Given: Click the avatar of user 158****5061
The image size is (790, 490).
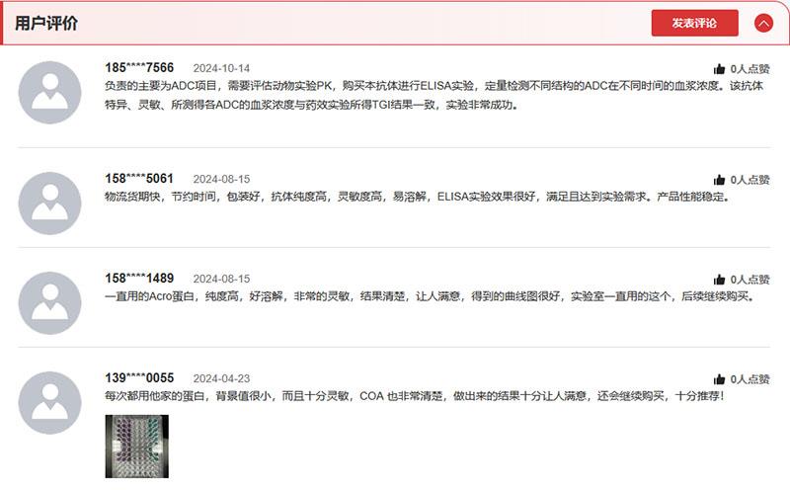Looking at the screenshot, I should [50, 204].
